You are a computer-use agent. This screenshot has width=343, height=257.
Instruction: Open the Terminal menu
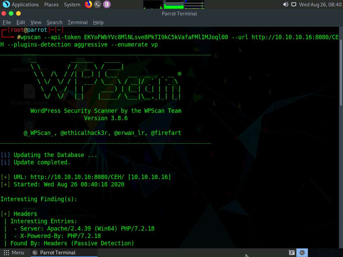coord(77,22)
